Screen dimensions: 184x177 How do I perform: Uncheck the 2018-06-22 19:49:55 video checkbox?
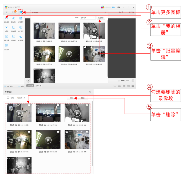(29, 105)
